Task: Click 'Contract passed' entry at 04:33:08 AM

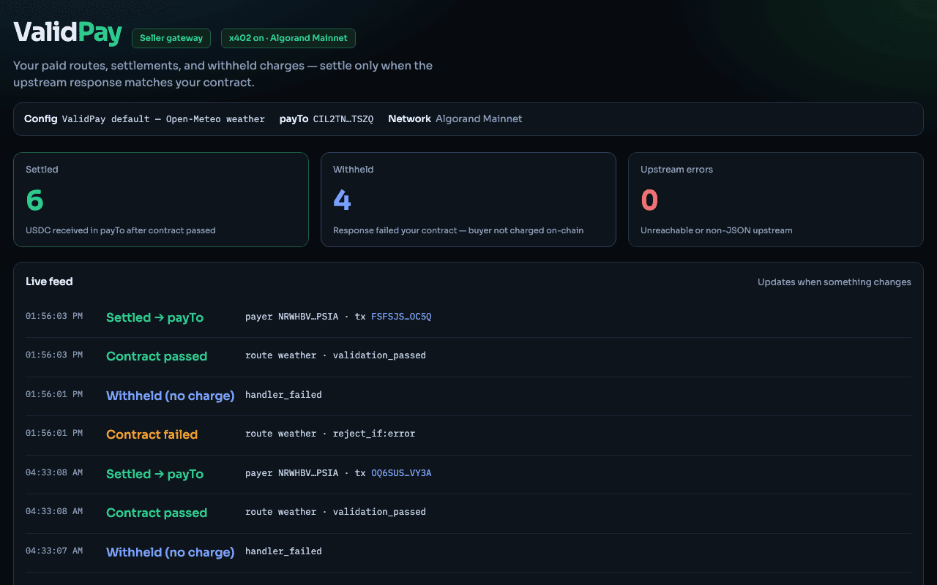Action: 157,513
